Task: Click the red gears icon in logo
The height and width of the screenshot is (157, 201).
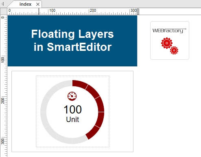Action: pos(170,46)
